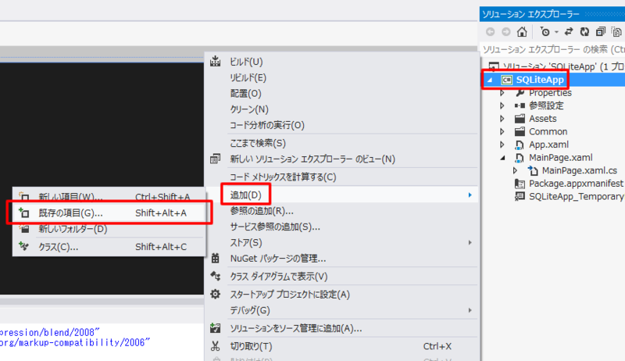Expand the App.xaml node

point(502,145)
